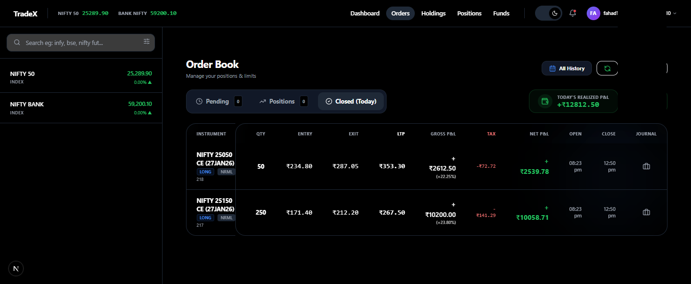Image resolution: width=691 pixels, height=284 pixels.
Task: Switch to the Pending orders toggle
Action: click(218, 101)
